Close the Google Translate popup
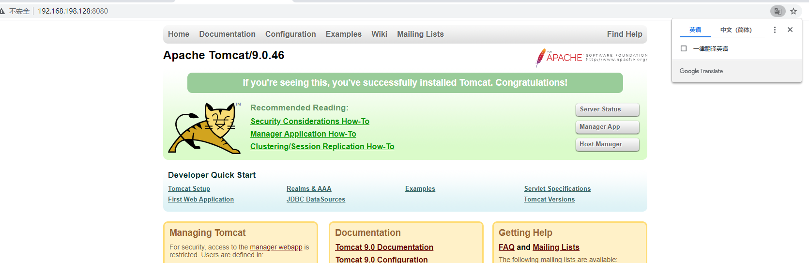 (790, 30)
